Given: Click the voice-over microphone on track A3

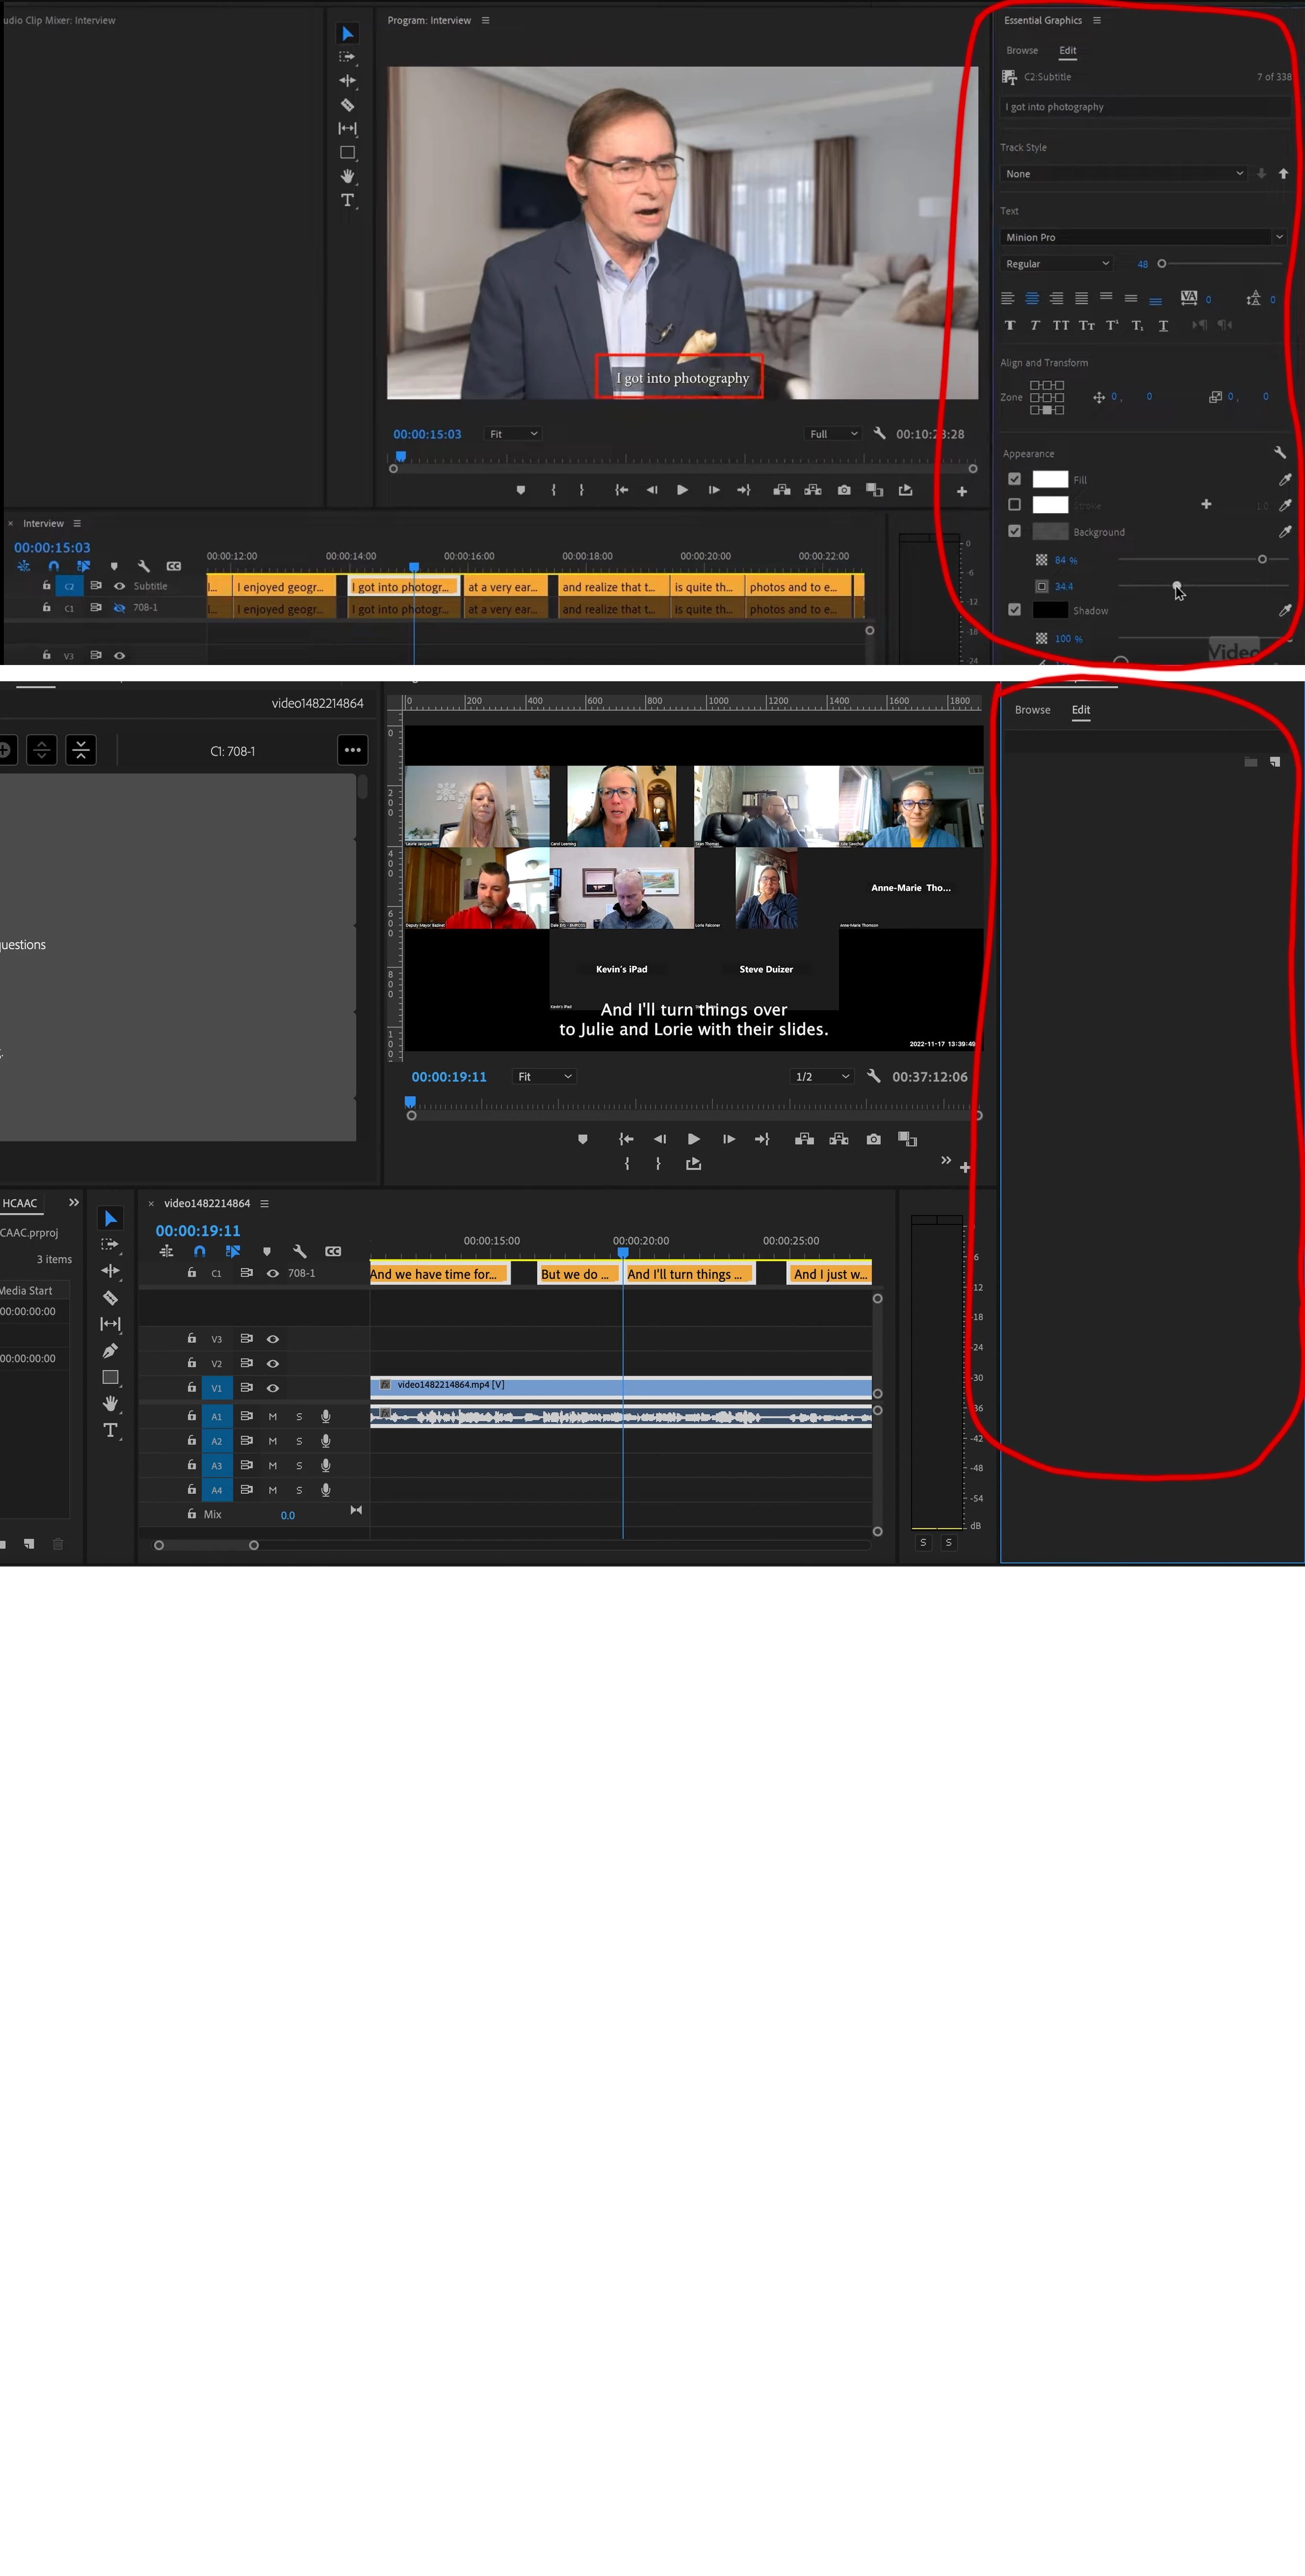Looking at the screenshot, I should coord(325,1465).
